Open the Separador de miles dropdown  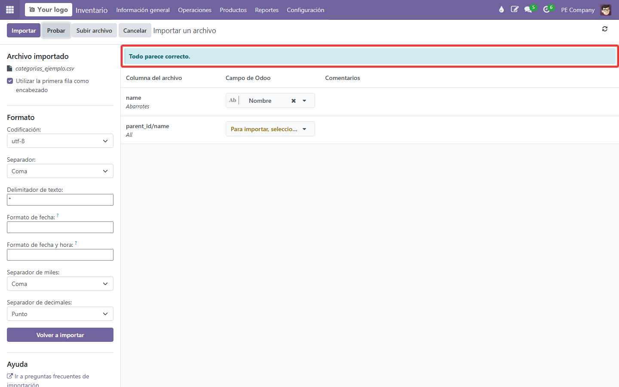[60, 284]
